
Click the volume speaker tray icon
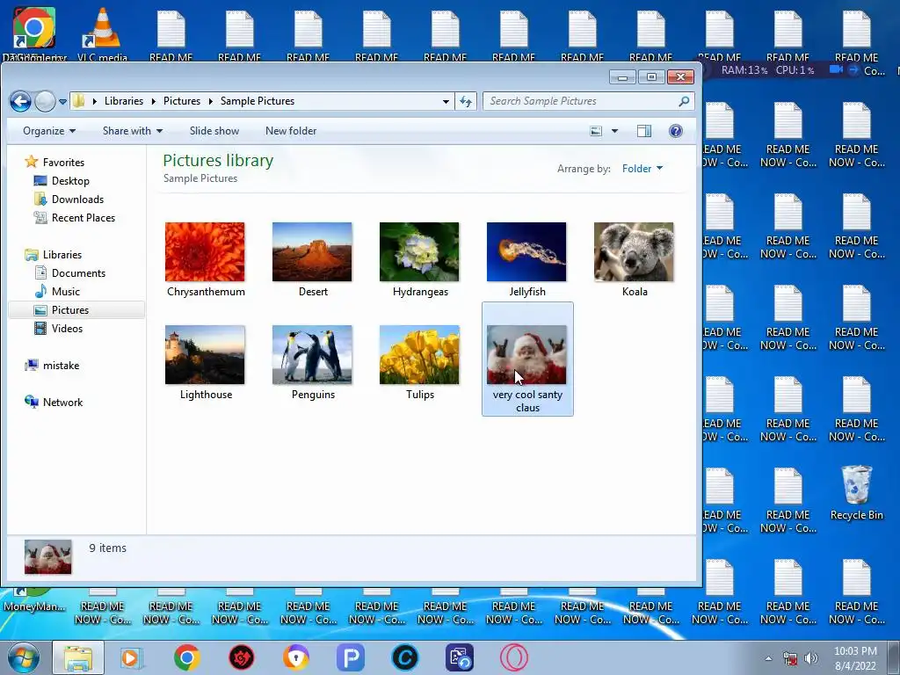810,658
